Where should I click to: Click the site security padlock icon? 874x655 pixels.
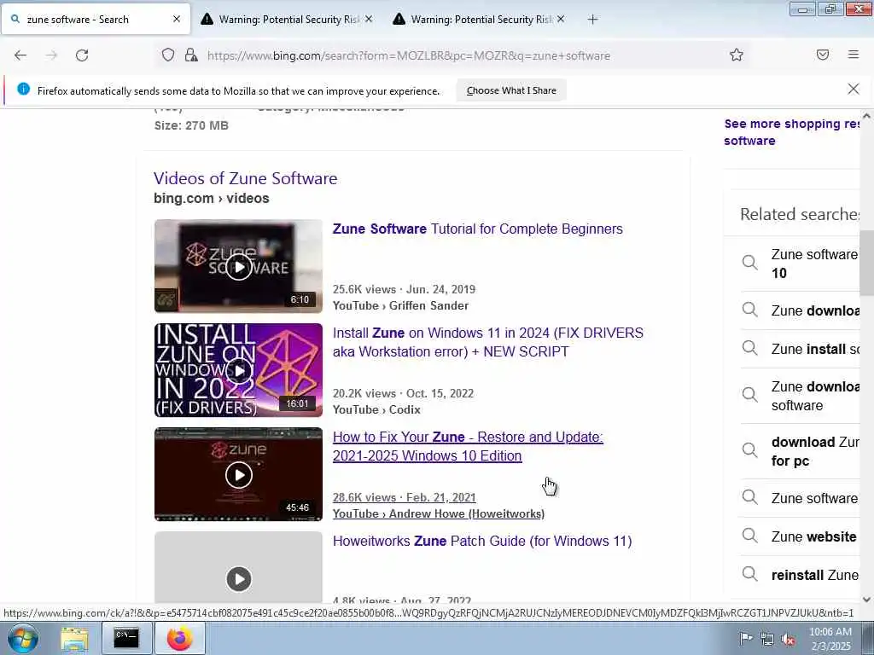191,55
